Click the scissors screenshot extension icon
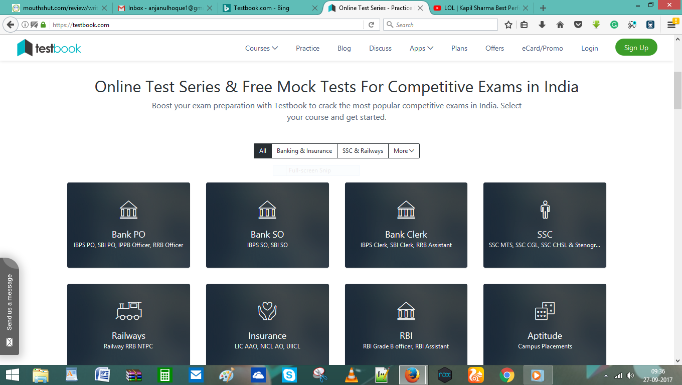This screenshot has width=682, height=385. tap(632, 25)
